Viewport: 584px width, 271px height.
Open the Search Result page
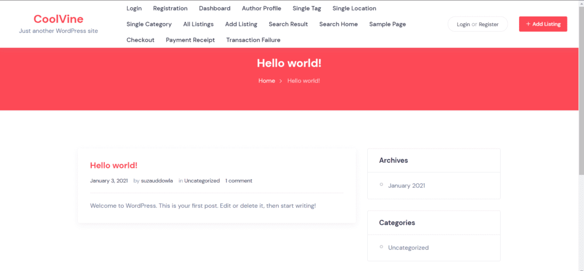(288, 24)
